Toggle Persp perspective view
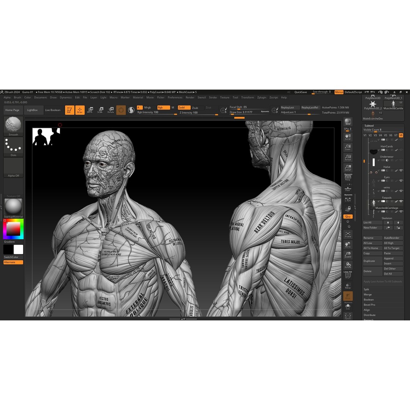Screen dimensions: 410x410 (x=348, y=177)
